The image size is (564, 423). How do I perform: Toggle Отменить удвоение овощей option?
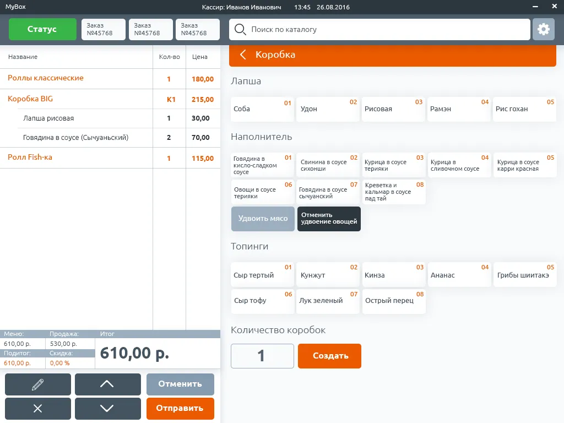tap(329, 219)
